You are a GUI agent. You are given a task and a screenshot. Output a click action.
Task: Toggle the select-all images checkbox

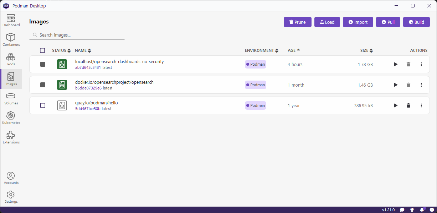[x=42, y=50]
